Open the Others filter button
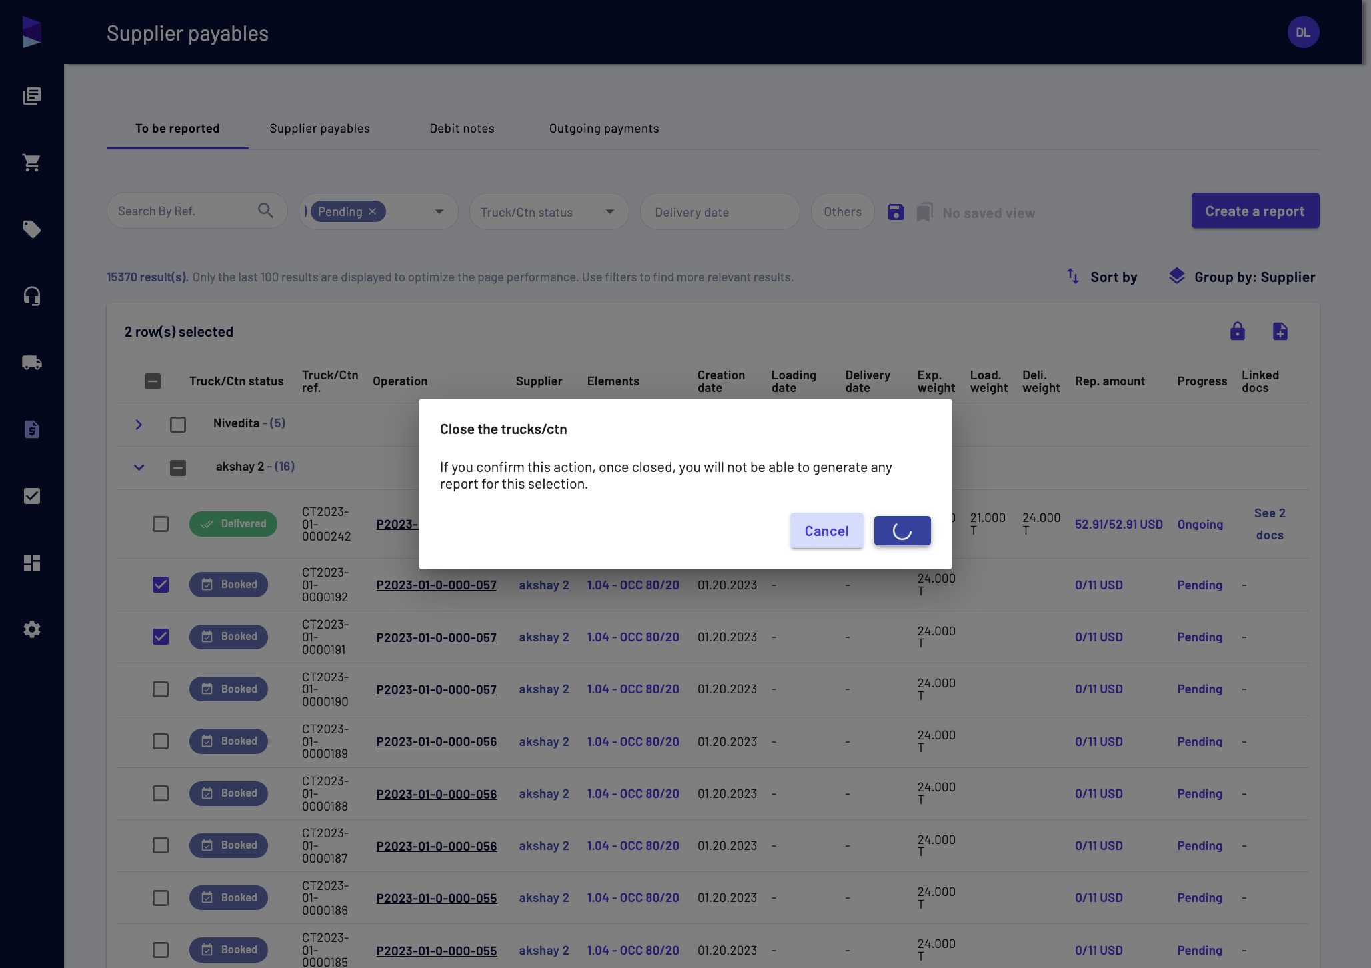Screen dimensions: 1371x968 pyautogui.click(x=842, y=211)
